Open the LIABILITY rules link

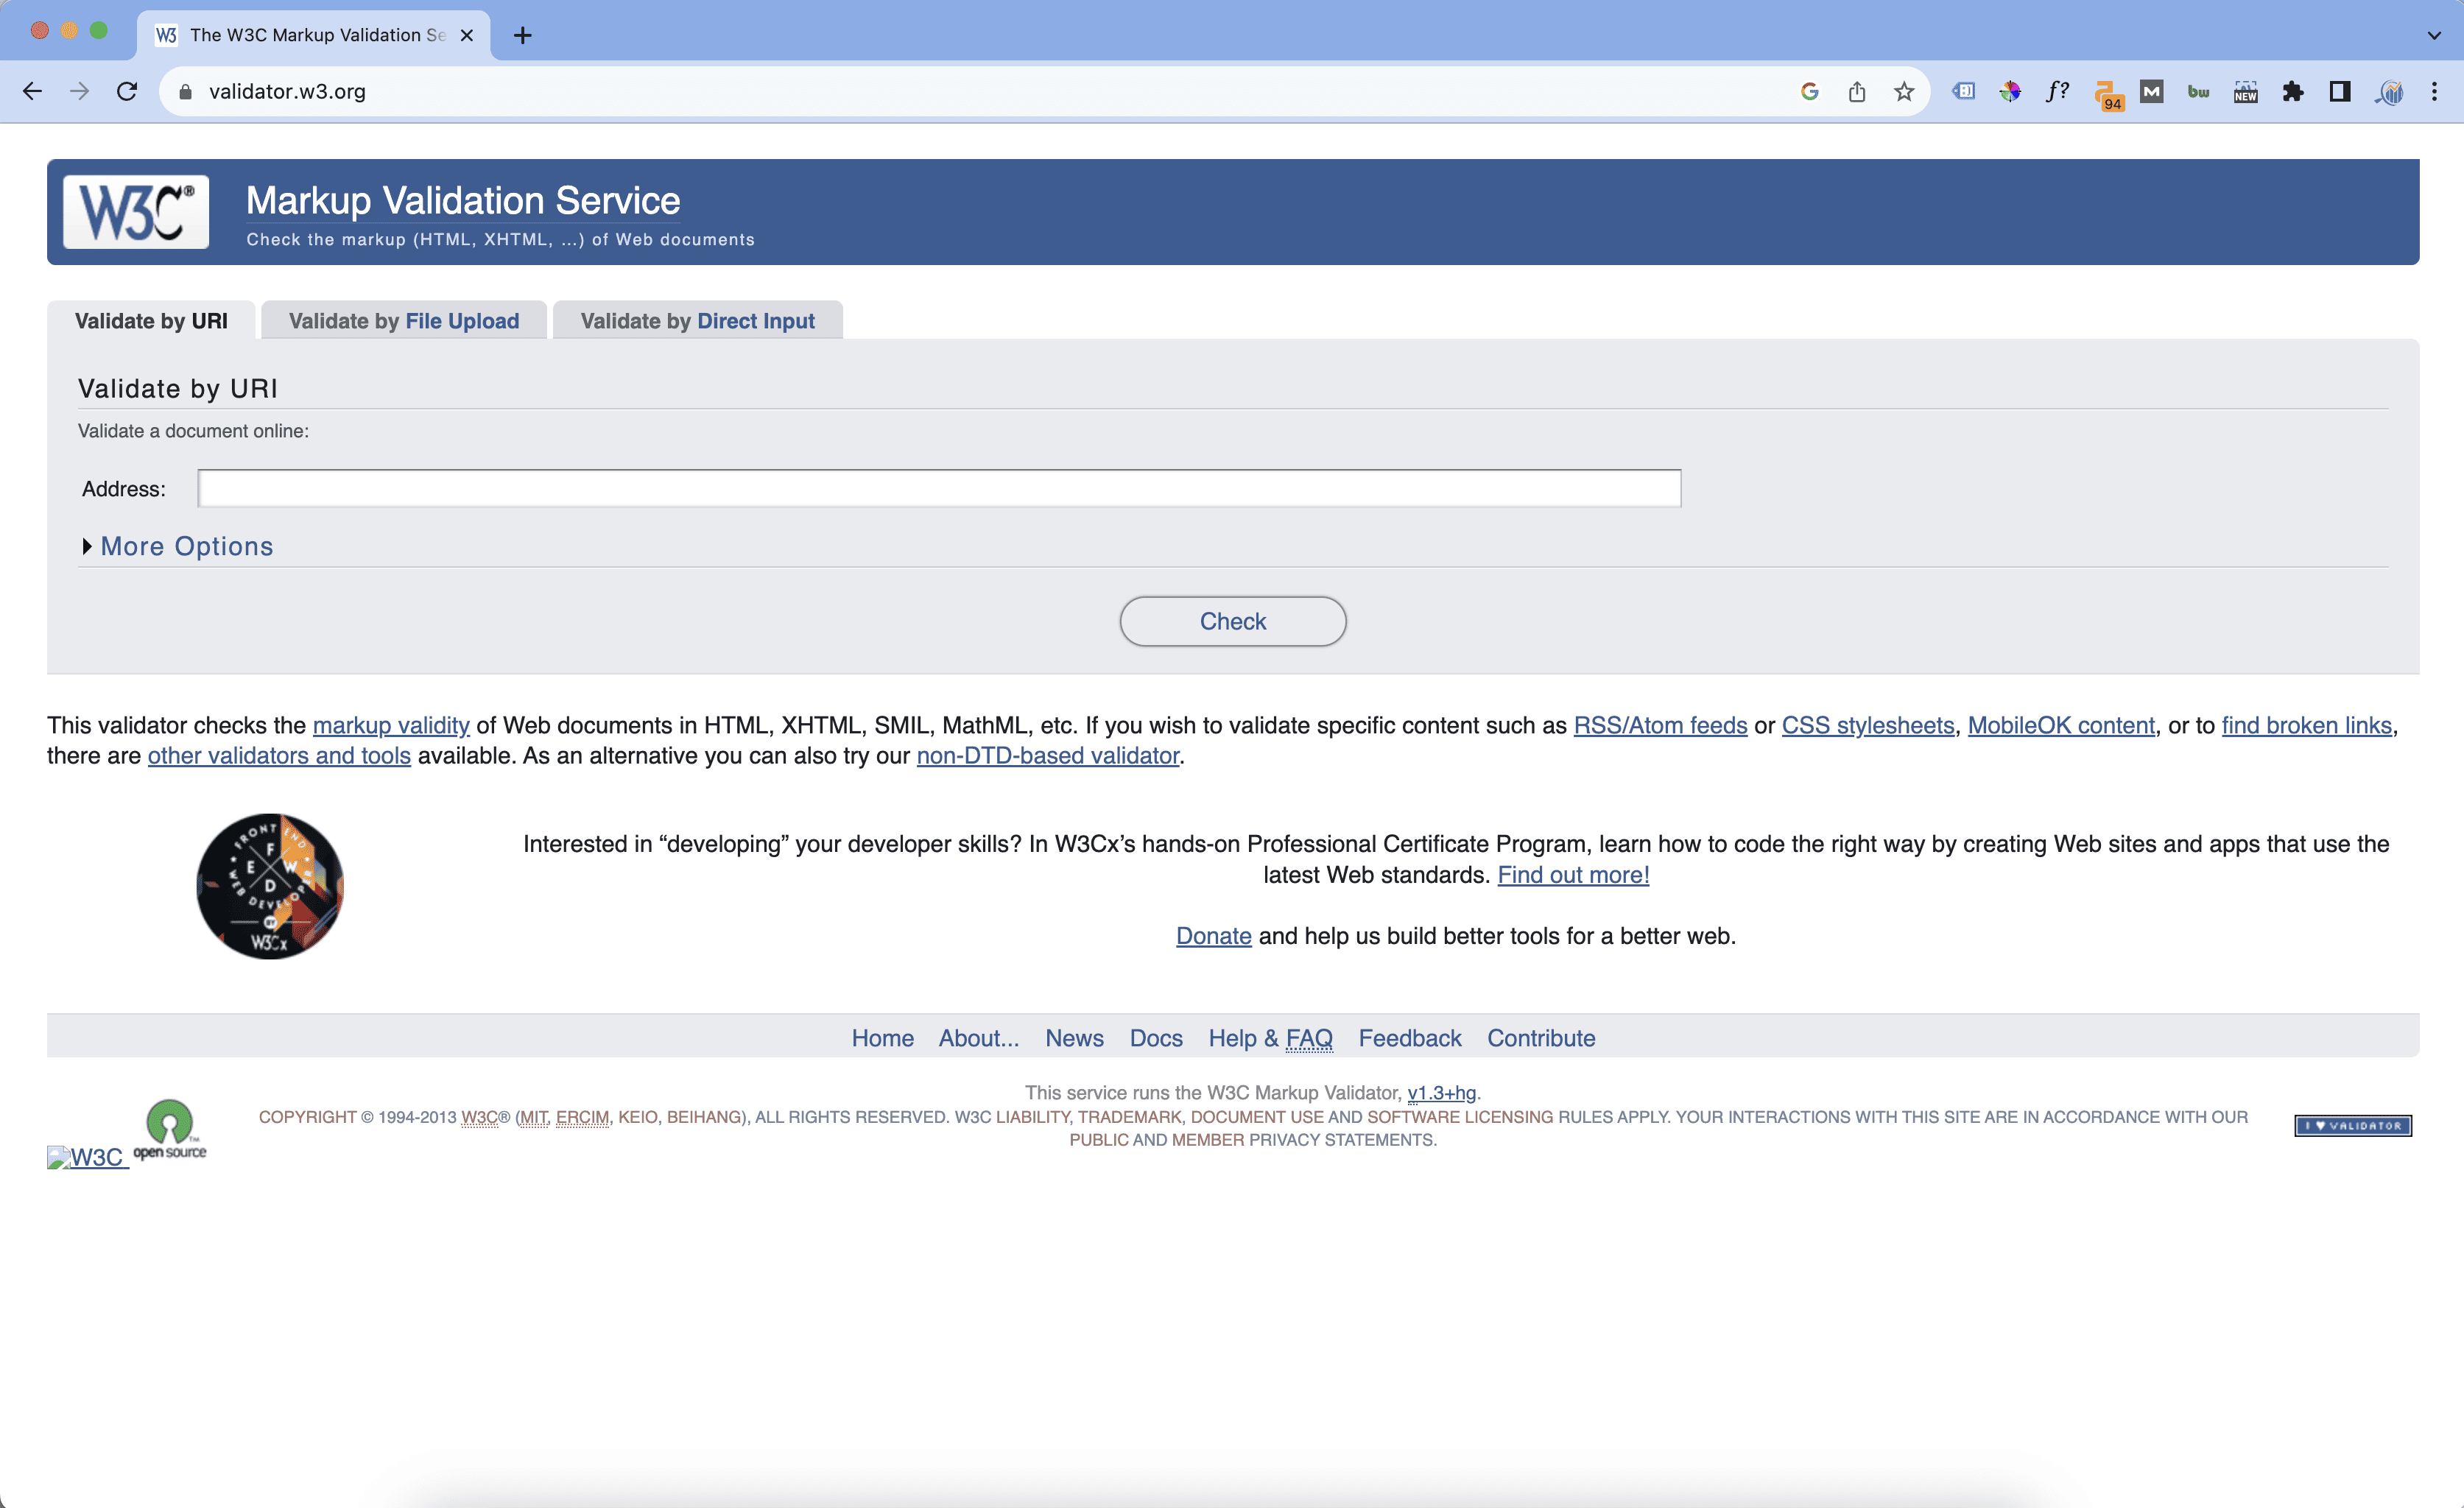[1032, 1117]
